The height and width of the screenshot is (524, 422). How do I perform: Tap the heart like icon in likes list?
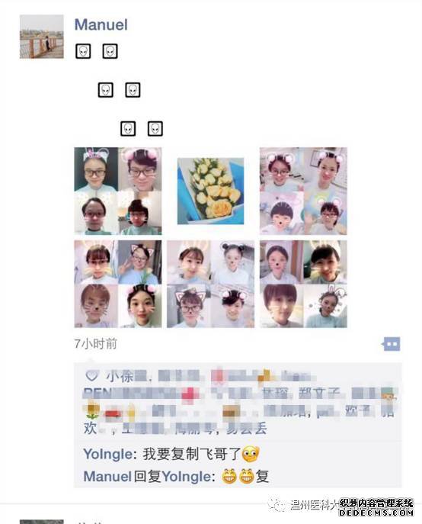(91, 375)
